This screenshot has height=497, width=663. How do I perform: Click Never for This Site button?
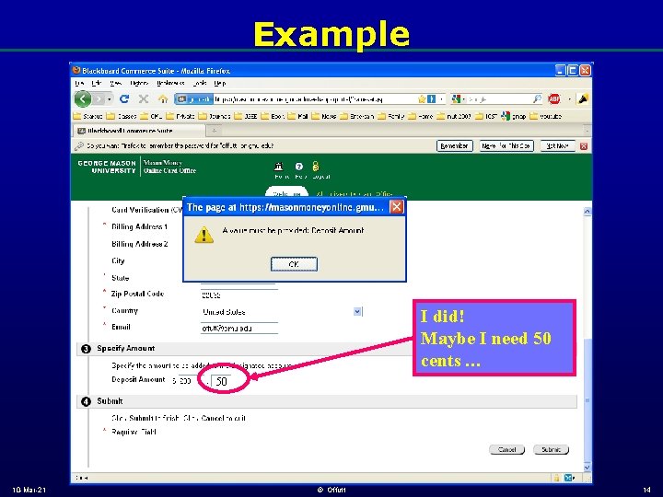click(506, 145)
